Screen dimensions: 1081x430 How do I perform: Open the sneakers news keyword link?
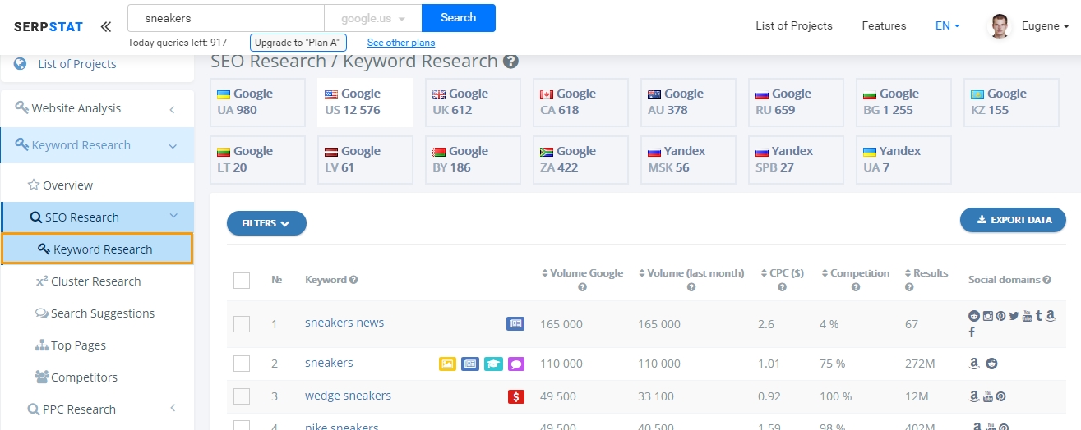pyautogui.click(x=344, y=322)
